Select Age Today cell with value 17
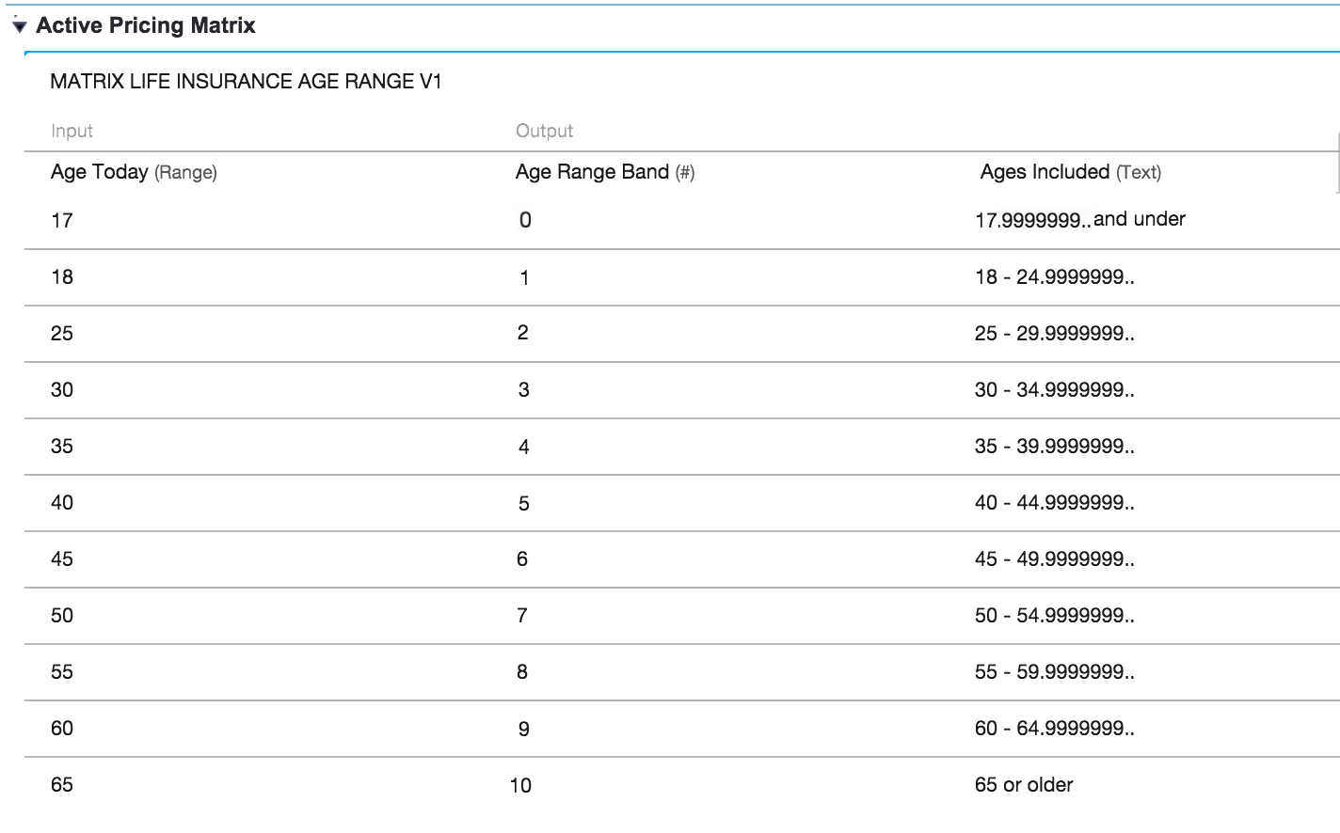The width and height of the screenshot is (1340, 833). pos(62,221)
